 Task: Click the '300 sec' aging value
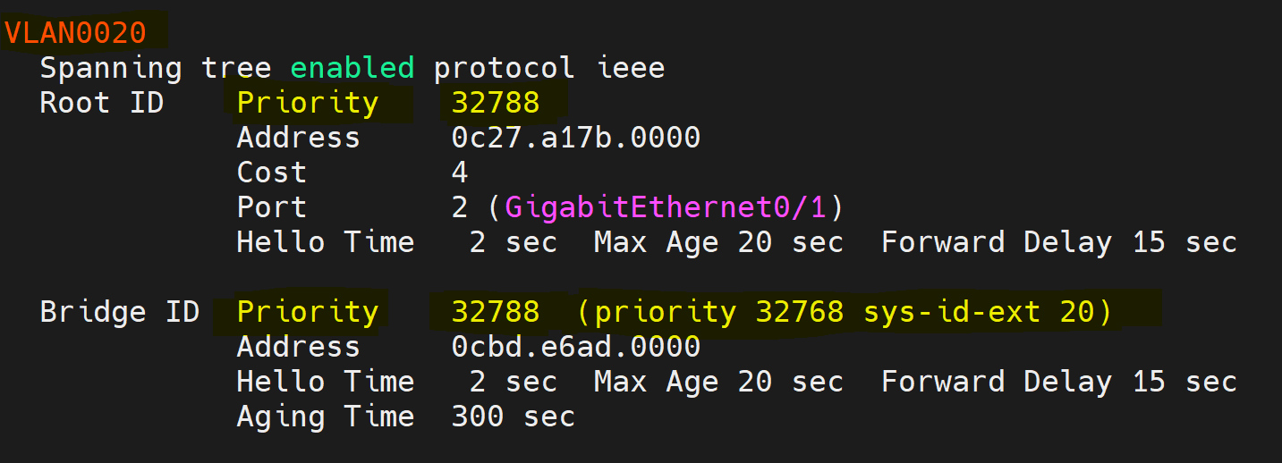(x=514, y=417)
